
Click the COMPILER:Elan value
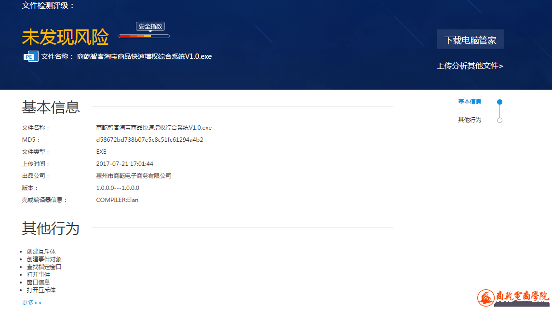[117, 200]
